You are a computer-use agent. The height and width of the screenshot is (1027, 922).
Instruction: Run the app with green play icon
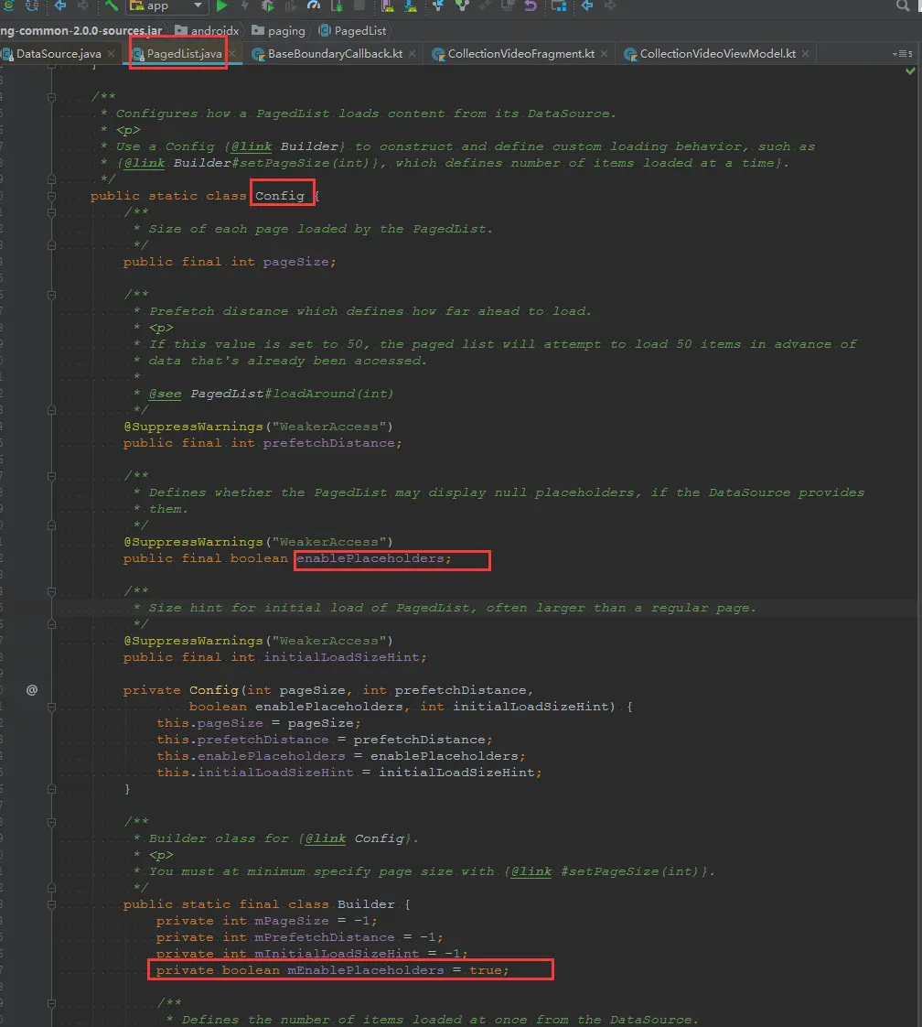[222, 5]
